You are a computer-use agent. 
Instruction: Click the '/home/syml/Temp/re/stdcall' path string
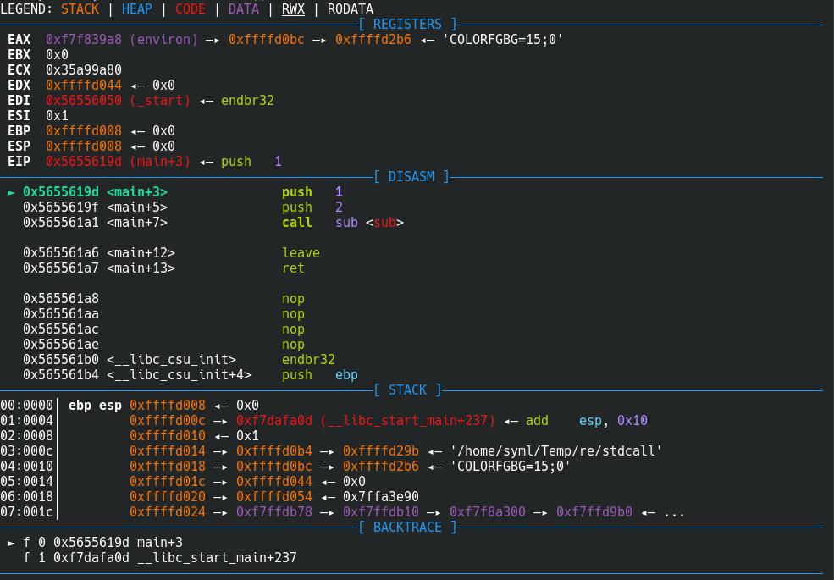pyautogui.click(x=555, y=451)
